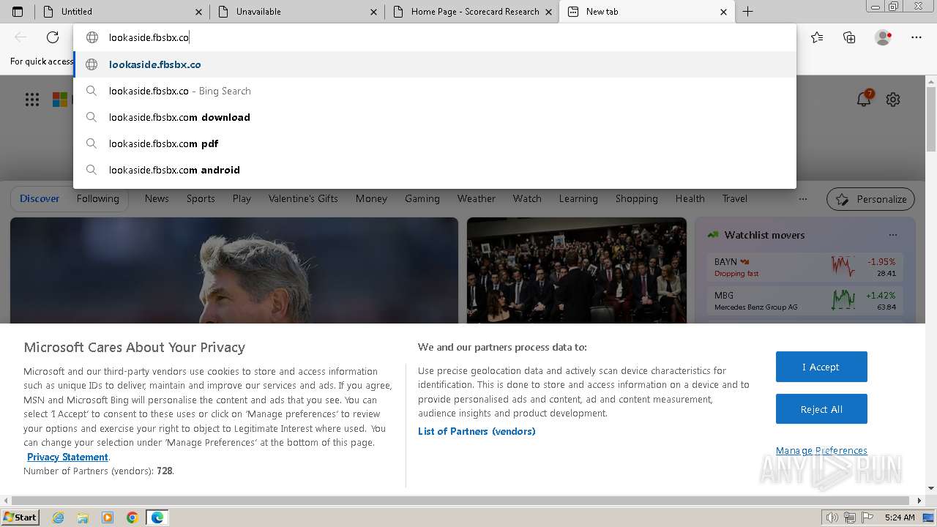Viewport: 937px width, 527px height.
Task: Reload the current page
Action: click(53, 37)
